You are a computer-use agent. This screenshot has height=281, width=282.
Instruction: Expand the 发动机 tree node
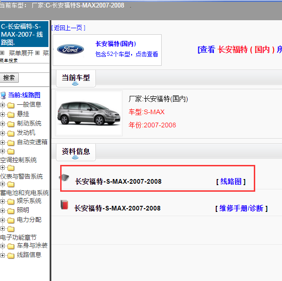[x=2, y=133]
